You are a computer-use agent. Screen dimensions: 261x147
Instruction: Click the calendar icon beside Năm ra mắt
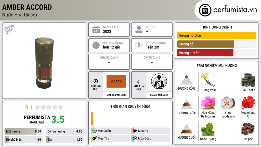point(96,30)
